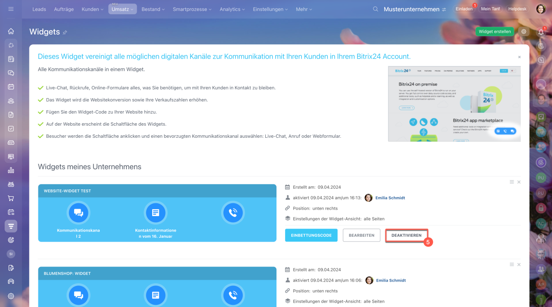Go to home in left sidebar
Viewport: 552px width, 307px height.
(x=11, y=31)
